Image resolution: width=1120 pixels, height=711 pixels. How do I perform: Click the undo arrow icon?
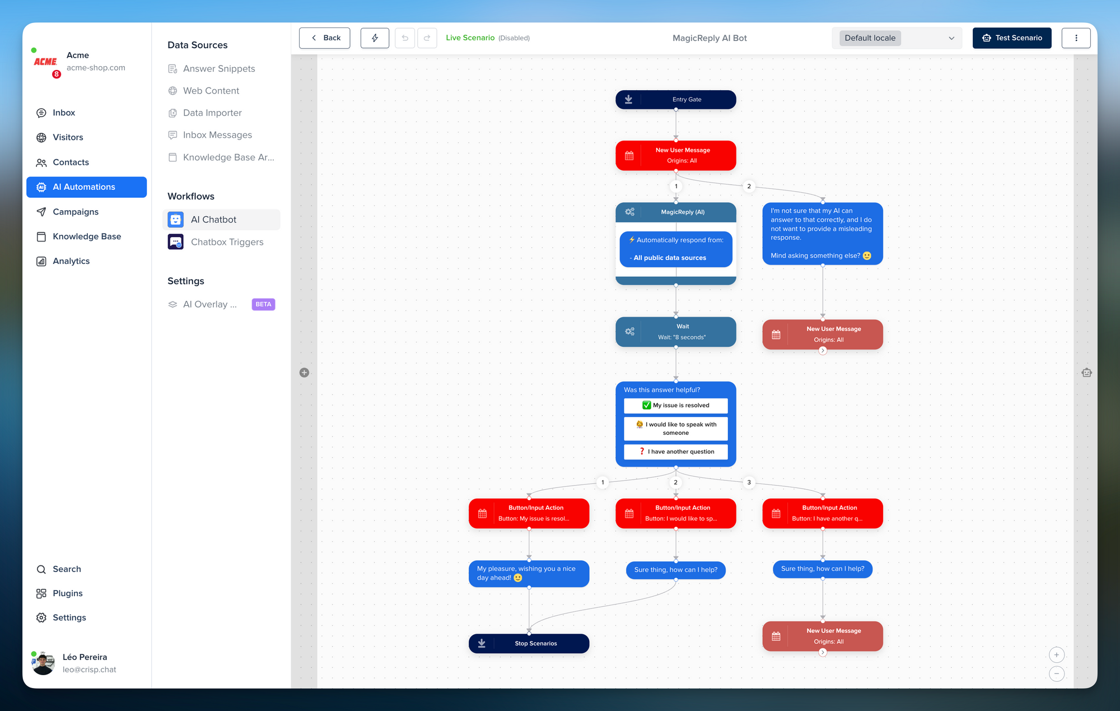click(x=405, y=38)
